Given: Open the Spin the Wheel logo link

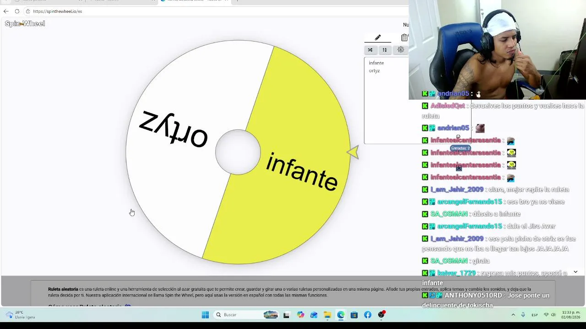Looking at the screenshot, I should click(25, 24).
